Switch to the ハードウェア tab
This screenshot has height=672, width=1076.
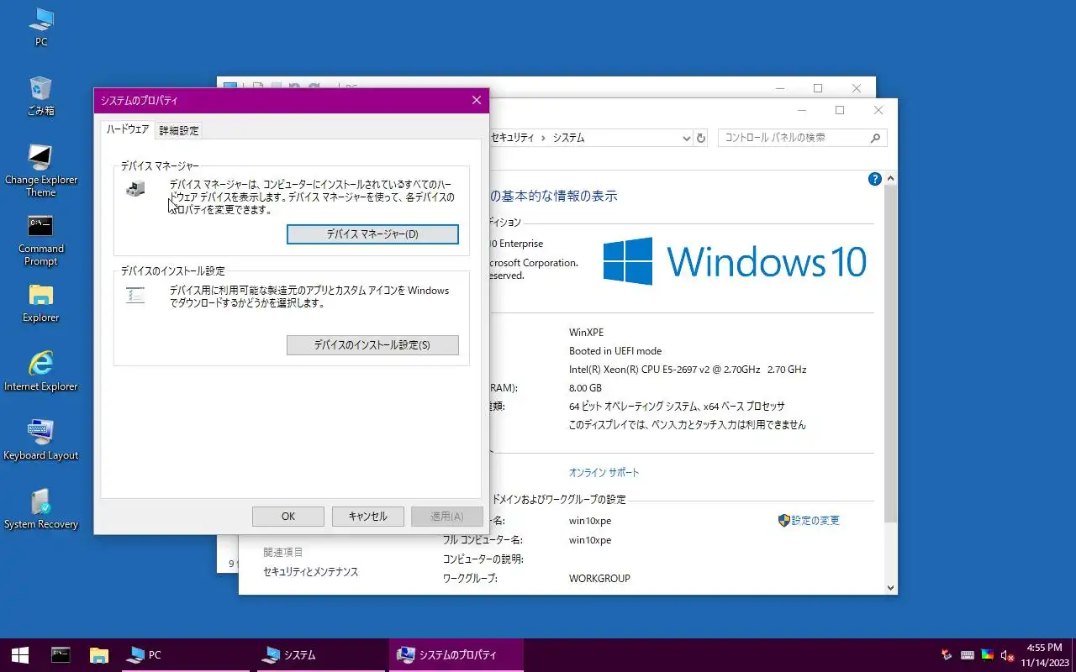coord(128,129)
